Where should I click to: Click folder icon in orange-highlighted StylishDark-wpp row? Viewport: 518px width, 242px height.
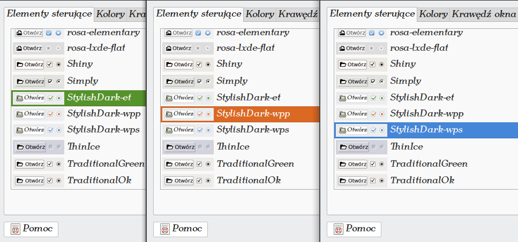pos(169,114)
